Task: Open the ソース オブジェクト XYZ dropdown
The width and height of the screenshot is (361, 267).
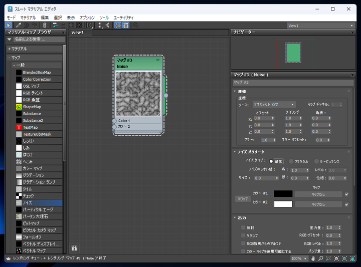Action: tap(274, 105)
